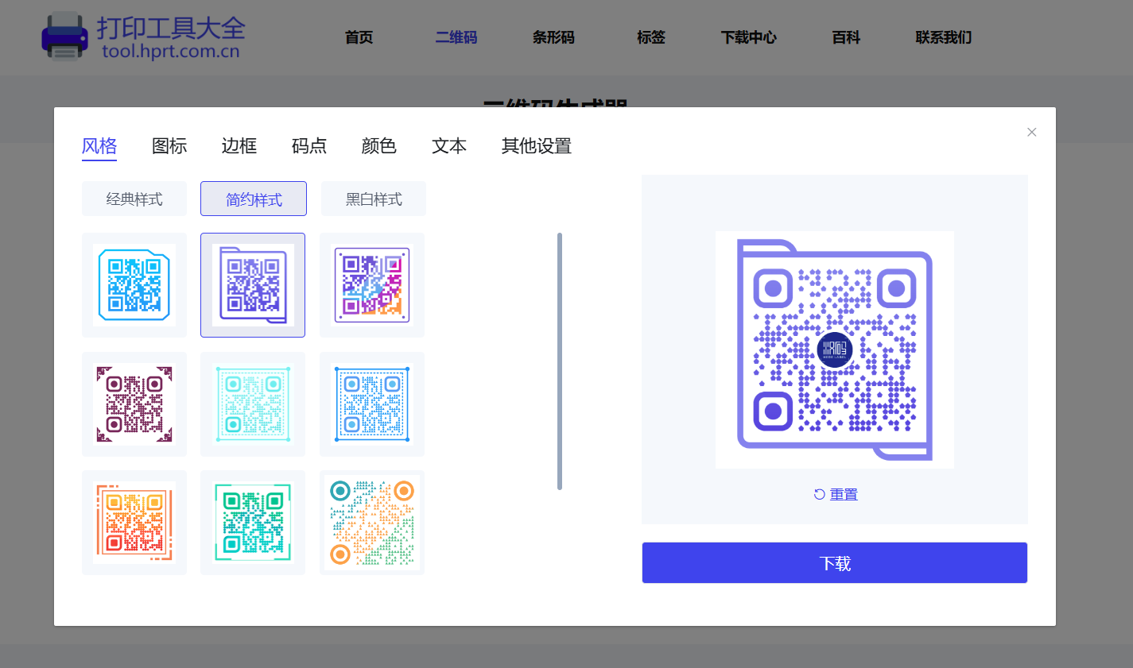Viewport: 1133px width, 668px height.
Task: Open 标签 in the navigation
Action: pos(651,37)
